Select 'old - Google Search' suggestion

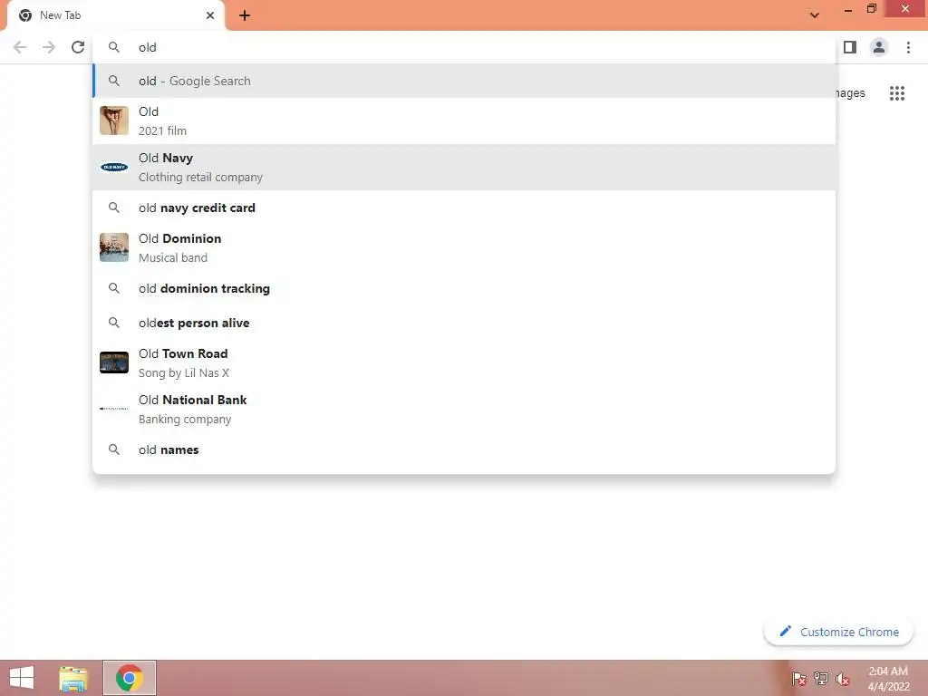click(x=464, y=81)
